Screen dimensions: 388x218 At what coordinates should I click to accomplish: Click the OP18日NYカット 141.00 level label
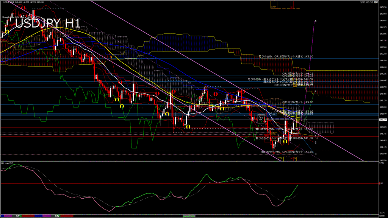pos(287,152)
